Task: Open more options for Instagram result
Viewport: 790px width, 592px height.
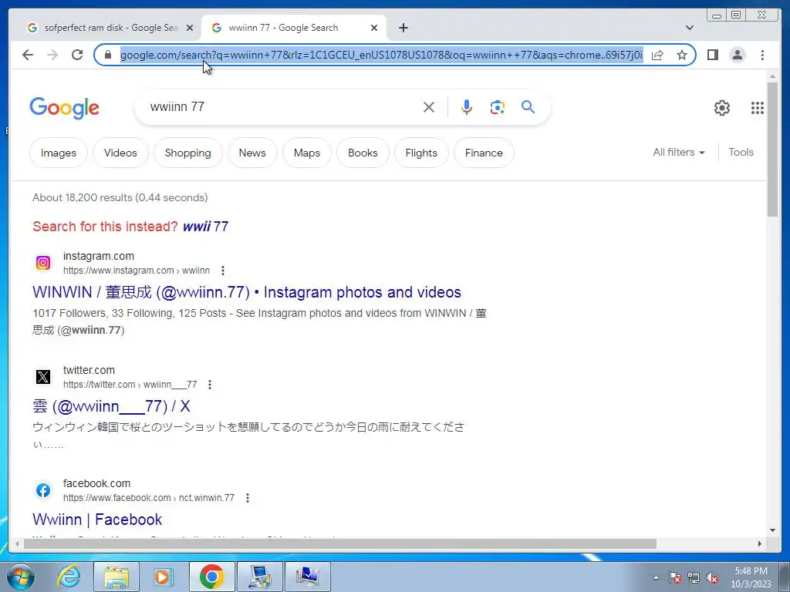Action: click(223, 271)
